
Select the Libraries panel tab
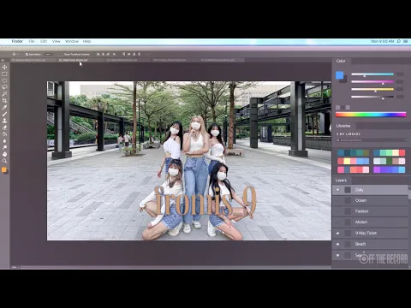(x=343, y=126)
